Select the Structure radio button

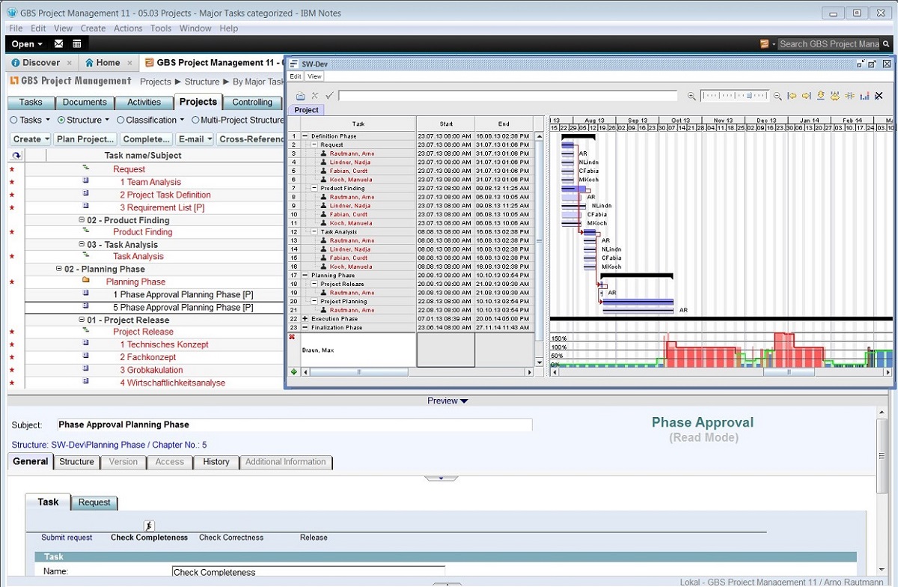pyautogui.click(x=61, y=120)
